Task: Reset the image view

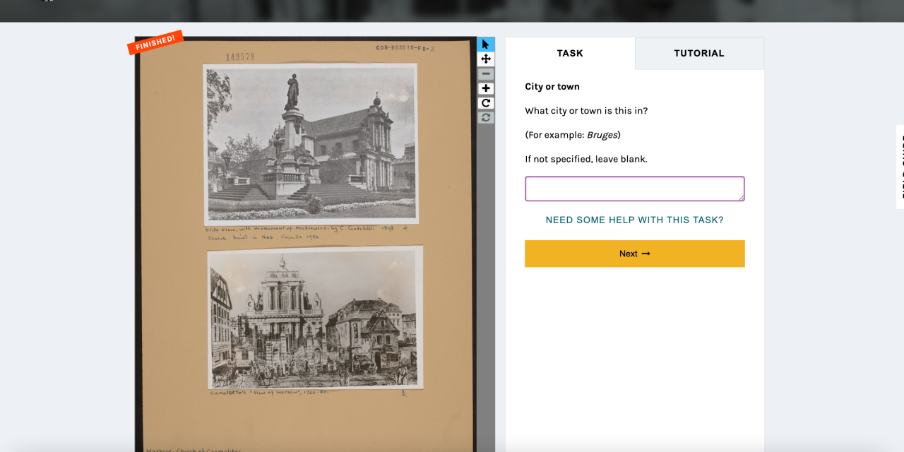Action: tap(486, 117)
